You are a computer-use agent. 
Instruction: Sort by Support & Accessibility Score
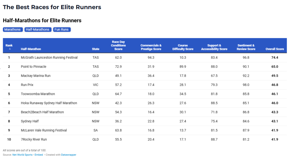click(214, 47)
